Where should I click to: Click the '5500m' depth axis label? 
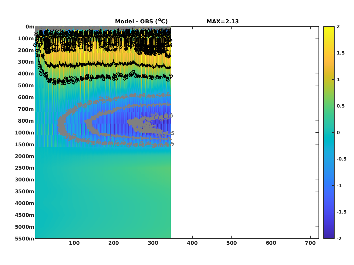click(25, 239)
